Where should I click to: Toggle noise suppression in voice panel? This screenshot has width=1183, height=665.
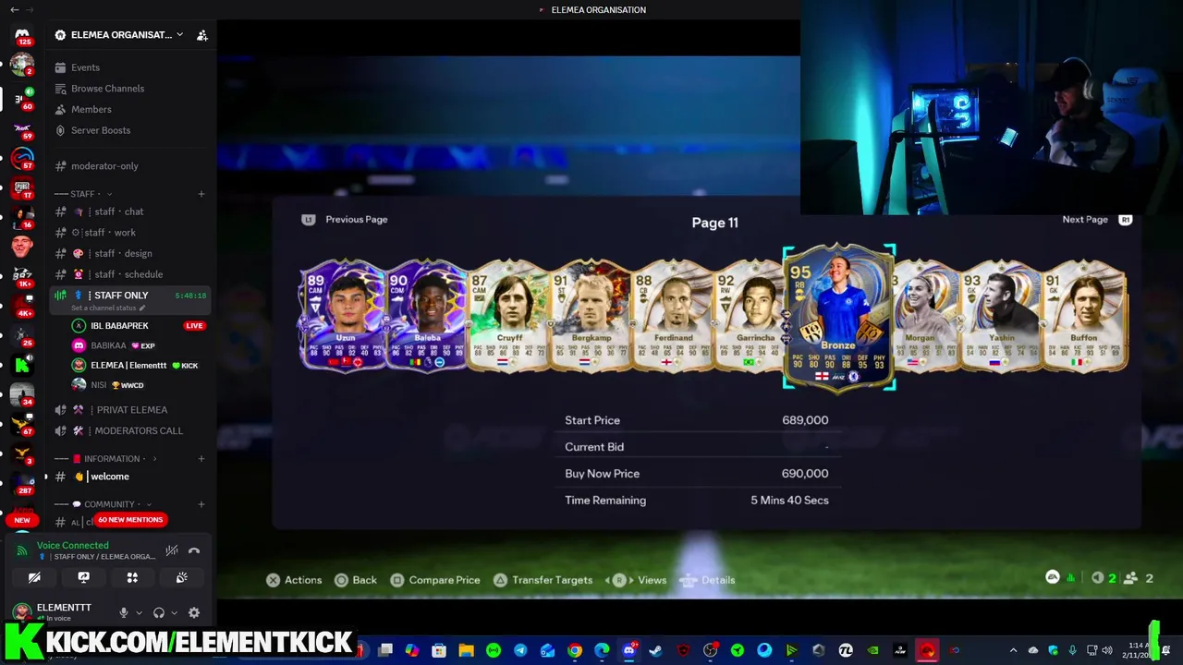172,550
